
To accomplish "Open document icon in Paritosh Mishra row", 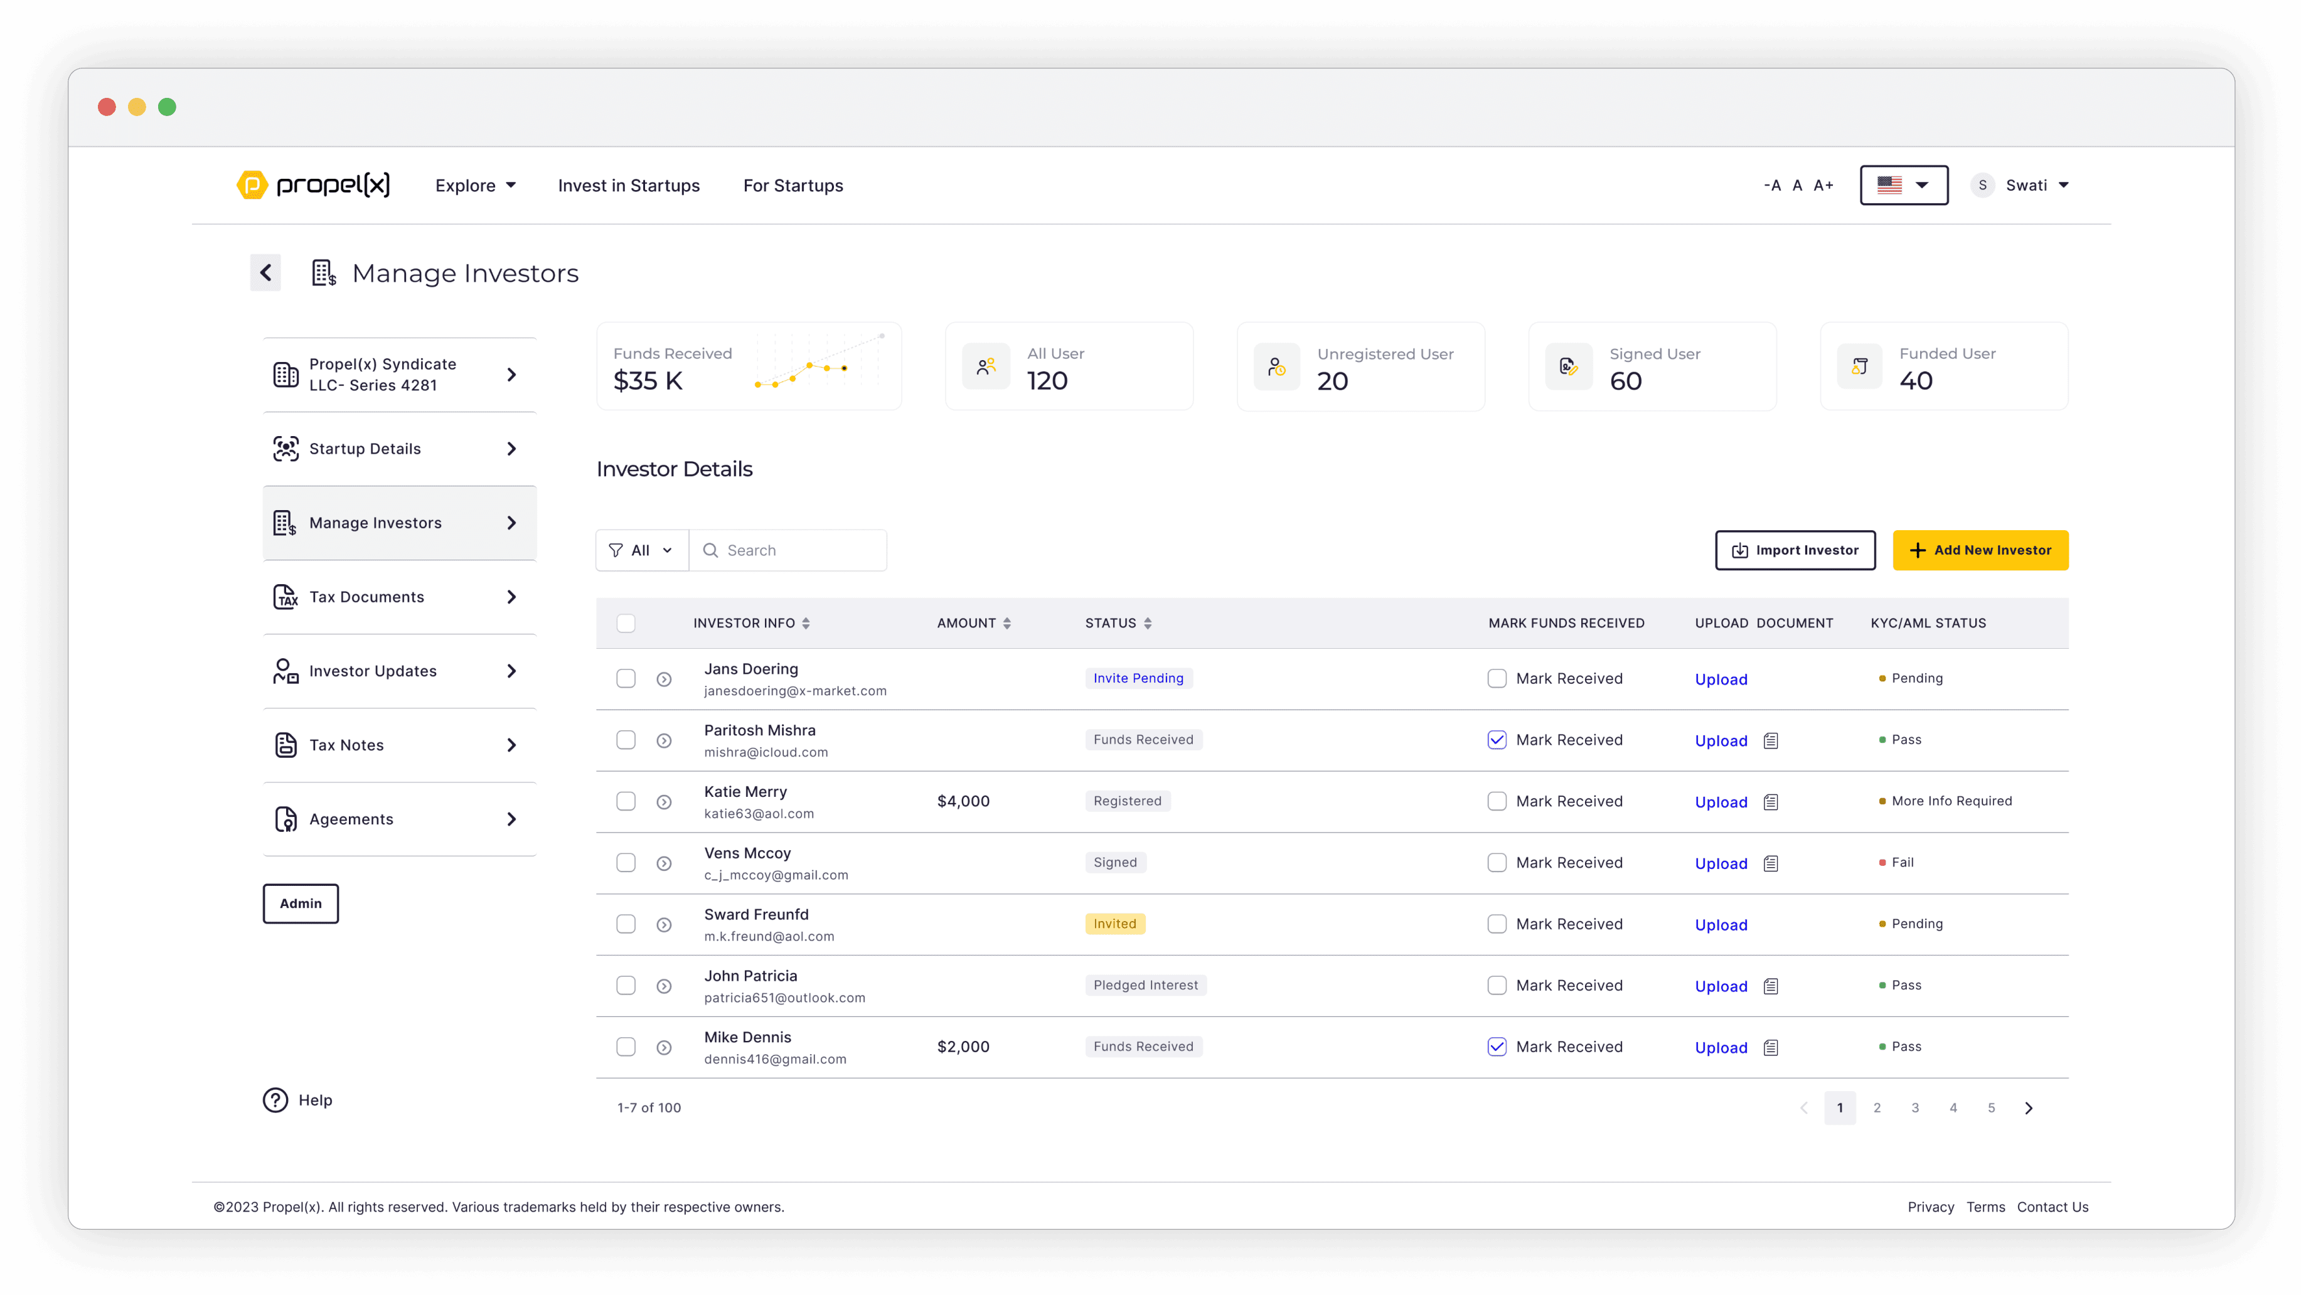I will tap(1770, 740).
